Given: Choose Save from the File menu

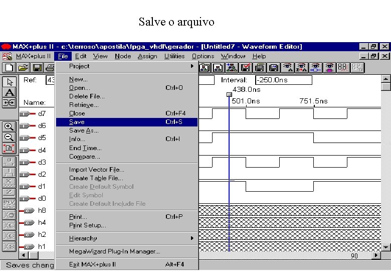Looking at the screenshot, I should point(127,122).
